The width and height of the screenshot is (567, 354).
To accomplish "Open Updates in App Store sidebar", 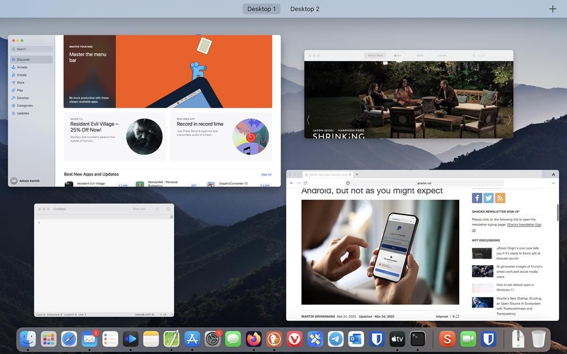I will 32,113.
